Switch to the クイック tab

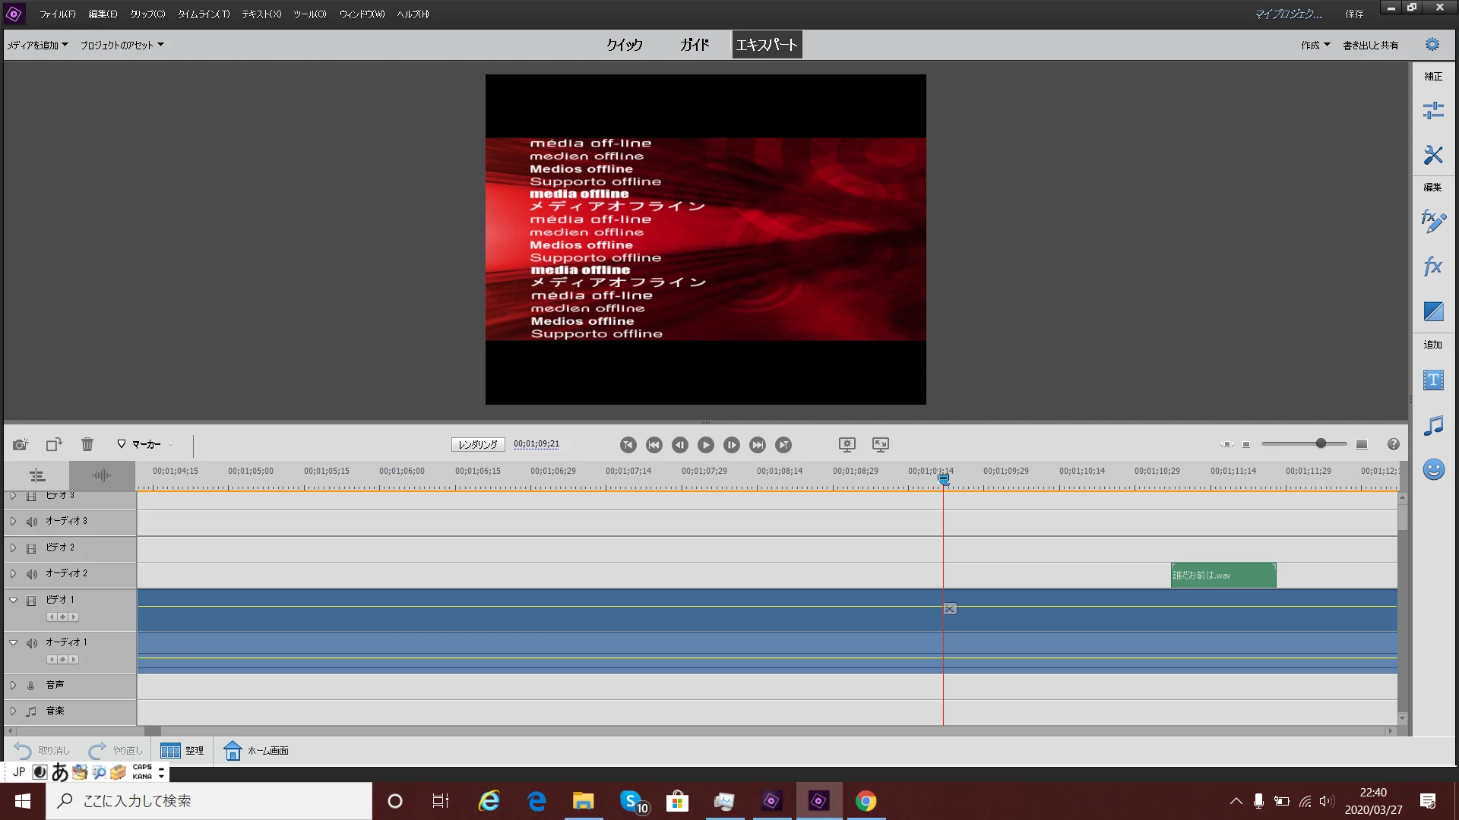tap(624, 45)
